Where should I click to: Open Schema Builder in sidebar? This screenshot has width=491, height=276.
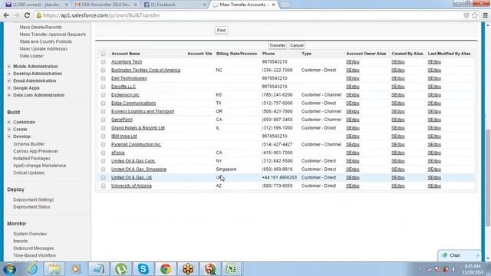tap(29, 144)
